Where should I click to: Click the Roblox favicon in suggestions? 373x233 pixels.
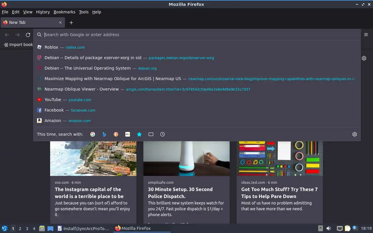click(39, 47)
